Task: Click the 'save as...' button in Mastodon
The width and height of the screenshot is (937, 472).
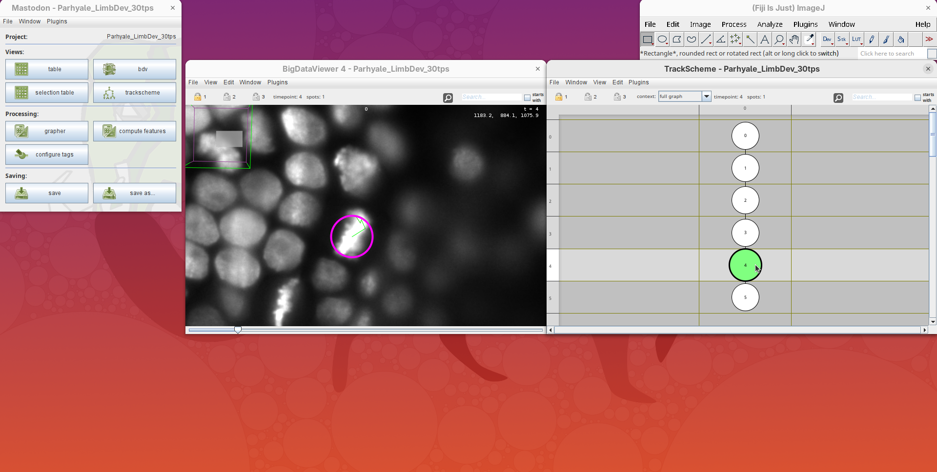Action: [135, 193]
